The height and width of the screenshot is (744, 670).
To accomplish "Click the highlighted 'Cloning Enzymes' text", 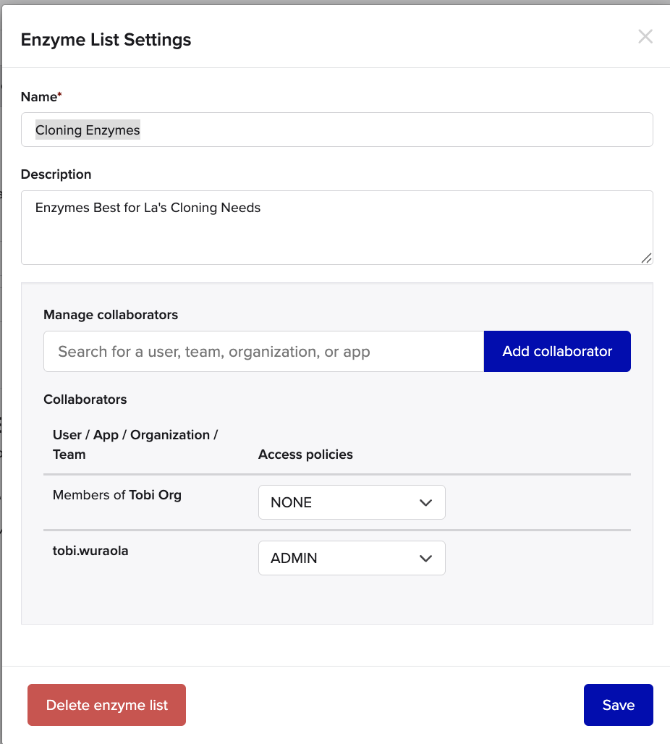I will 88,130.
